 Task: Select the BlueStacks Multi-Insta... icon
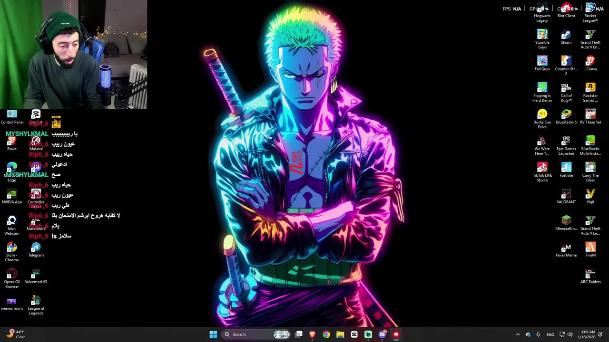[590, 146]
